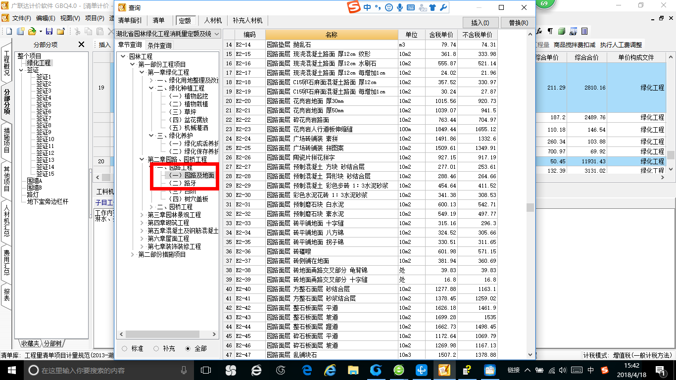
Task: Select row E2-20 花岗岩地面 厚30mm
Action: [360, 101]
